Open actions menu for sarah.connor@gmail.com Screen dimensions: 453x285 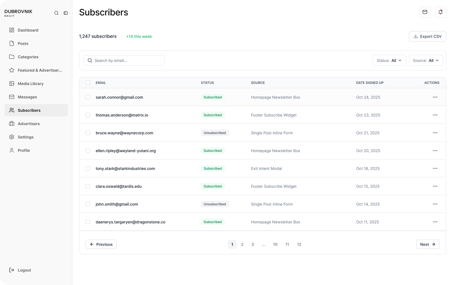tap(435, 97)
